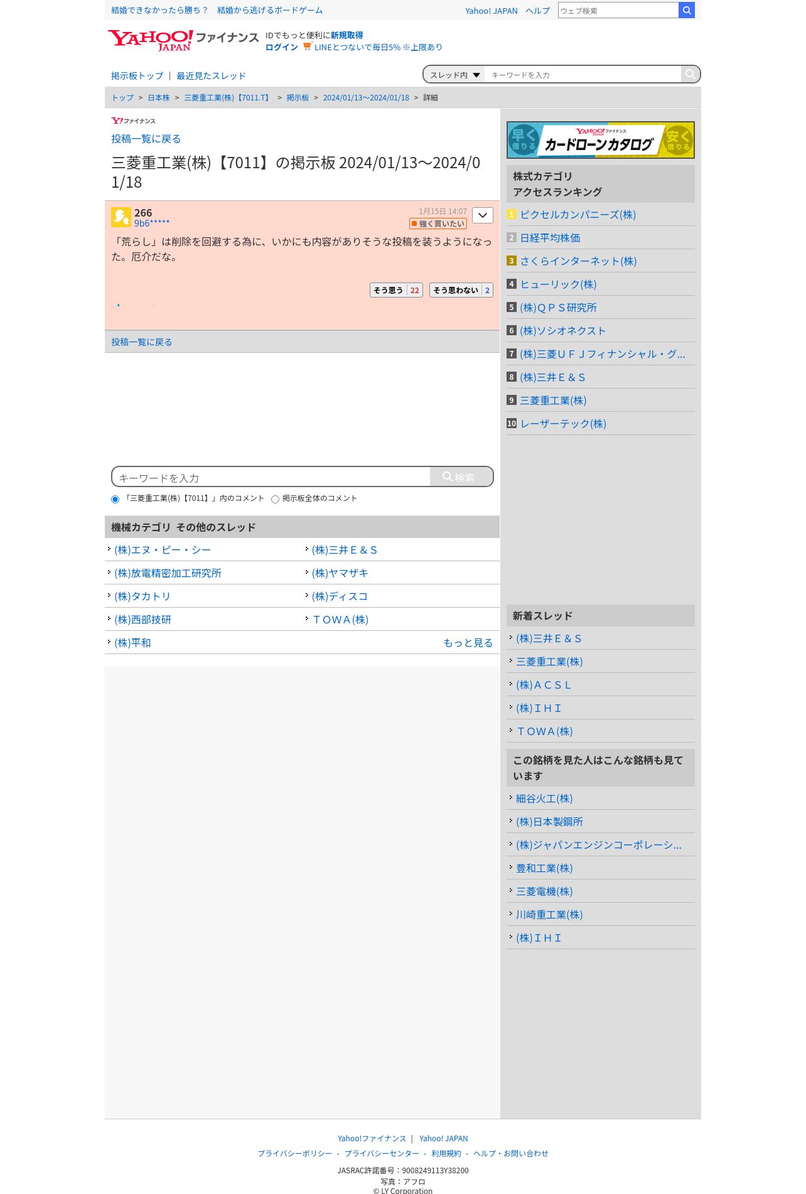Open ranking 5 (株)ＱＰＳ研究所
This screenshot has width=806, height=1194.
[x=558, y=308]
